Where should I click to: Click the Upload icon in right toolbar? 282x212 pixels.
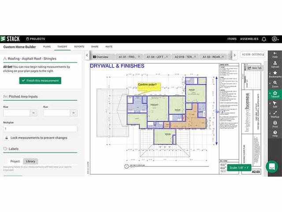point(275,64)
